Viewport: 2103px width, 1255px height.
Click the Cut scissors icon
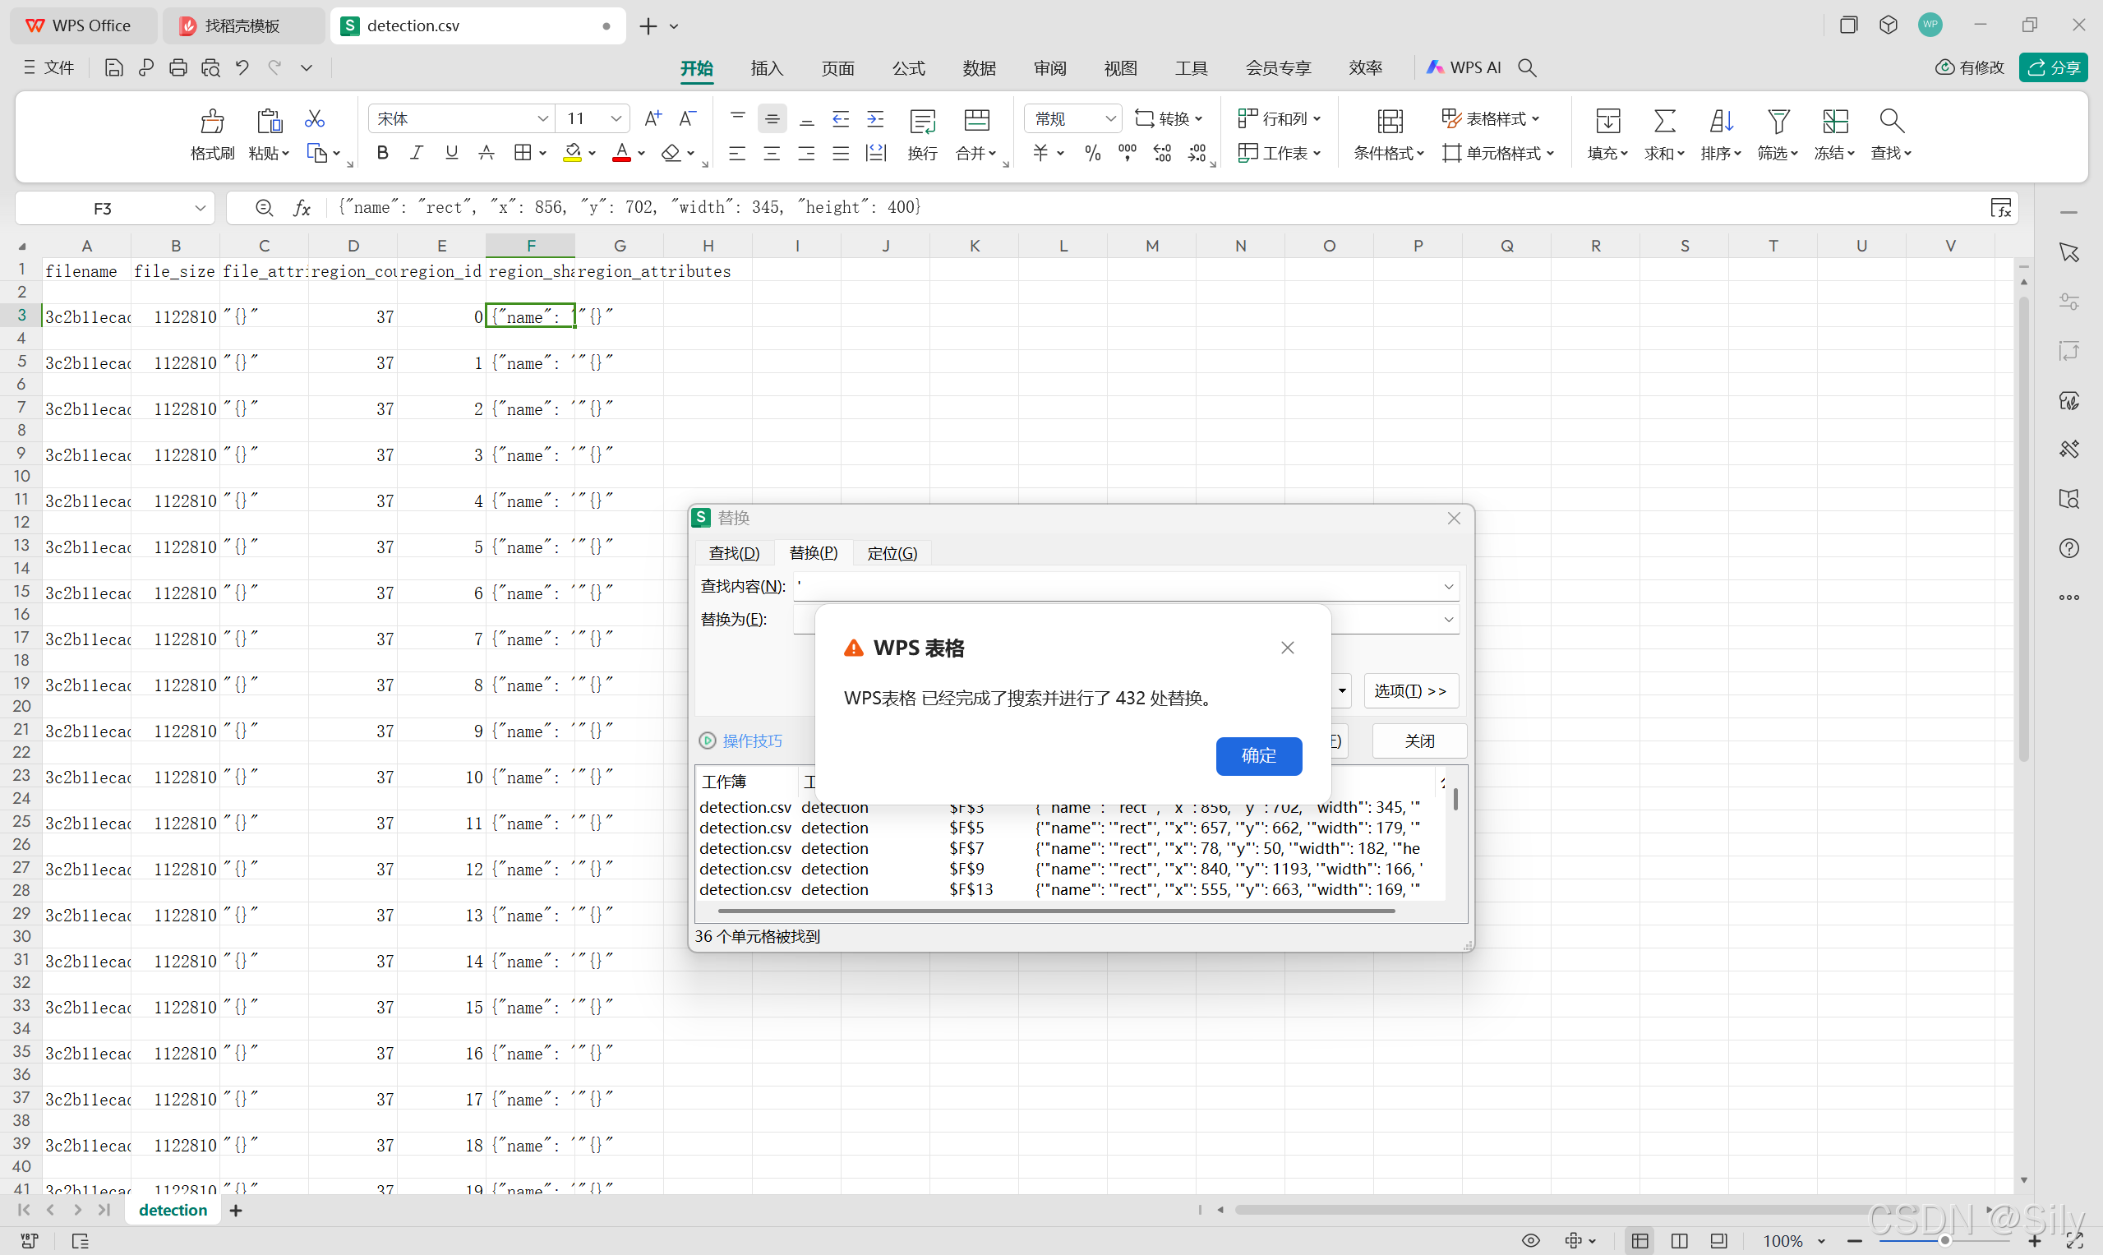point(315,118)
